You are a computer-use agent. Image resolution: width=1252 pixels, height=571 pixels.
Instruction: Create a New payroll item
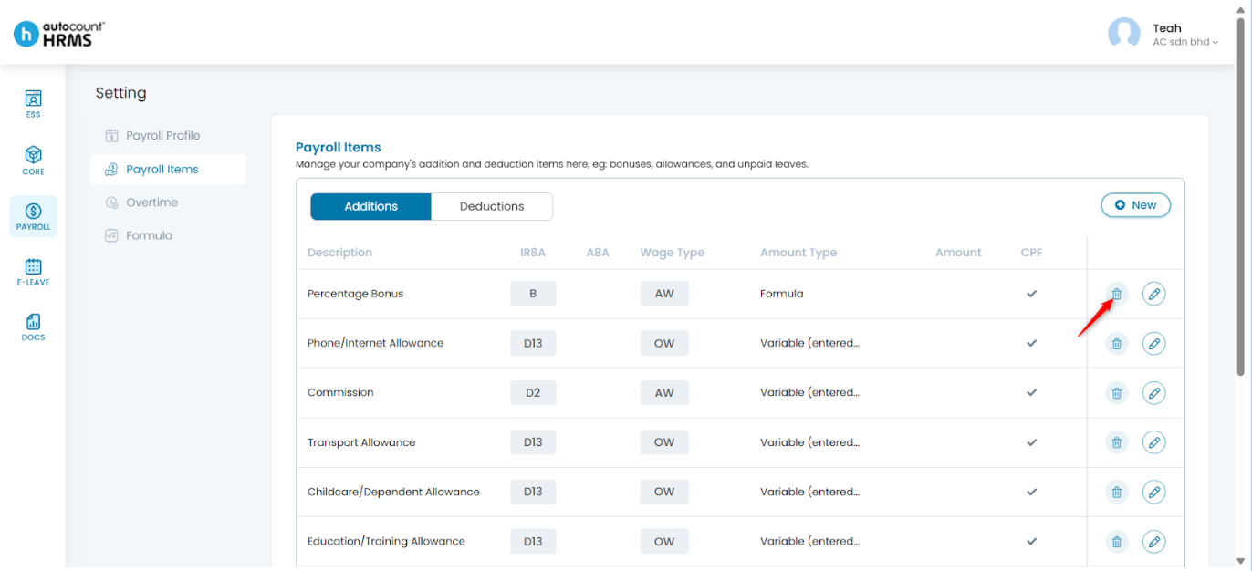[1135, 205]
